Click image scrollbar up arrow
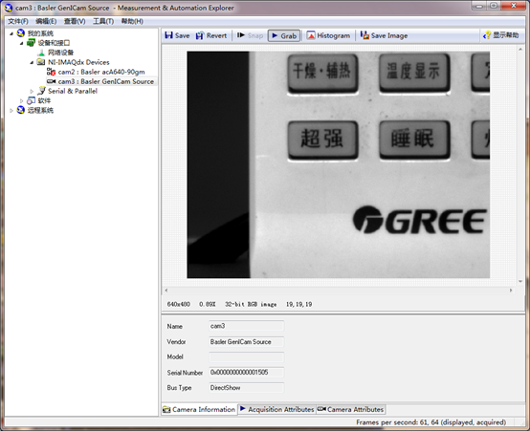530x431 pixels. pos(520,50)
